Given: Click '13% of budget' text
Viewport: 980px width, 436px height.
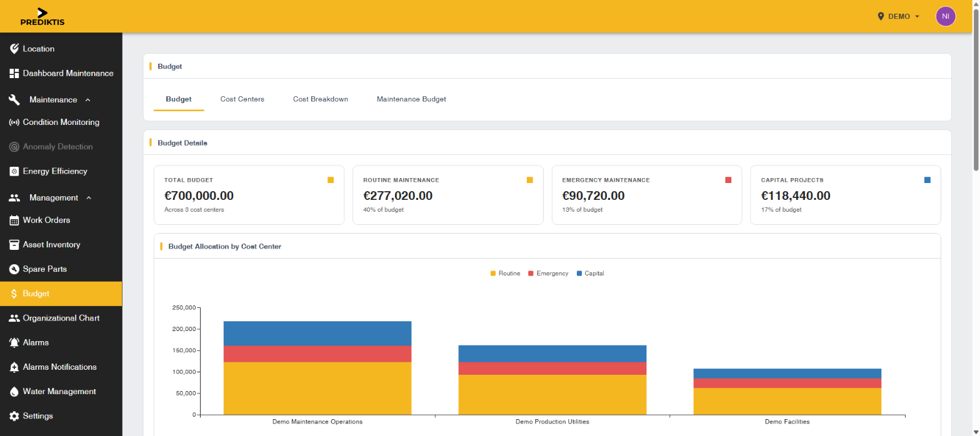Looking at the screenshot, I should [582, 210].
